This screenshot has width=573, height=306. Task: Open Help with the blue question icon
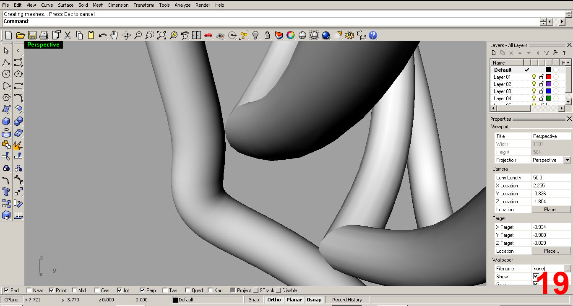373,35
